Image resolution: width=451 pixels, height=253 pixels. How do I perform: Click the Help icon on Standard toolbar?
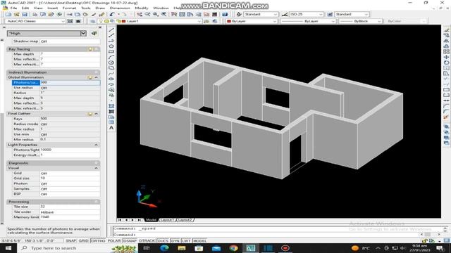(225, 14)
